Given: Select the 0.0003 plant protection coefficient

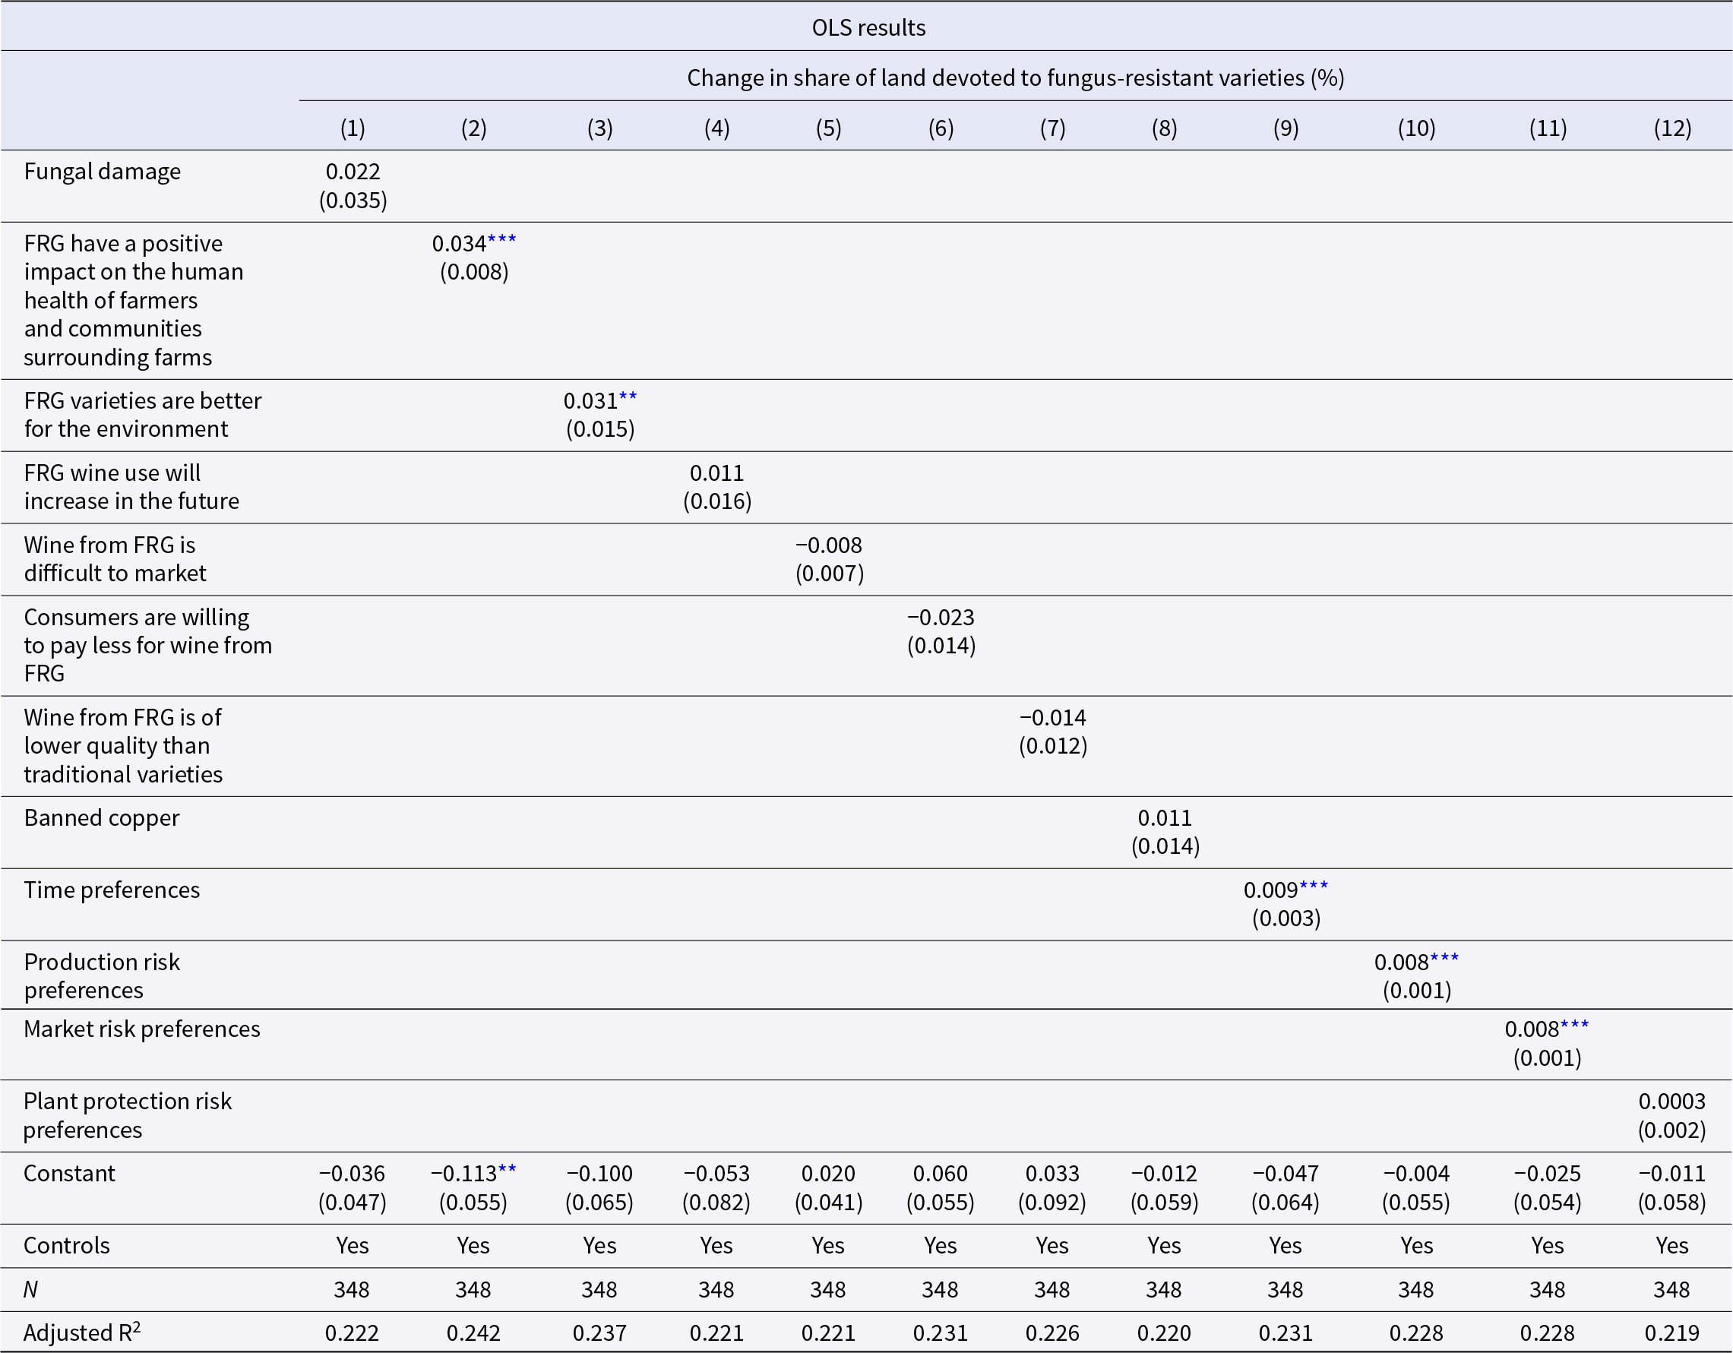Looking at the screenshot, I should tap(1672, 1102).
